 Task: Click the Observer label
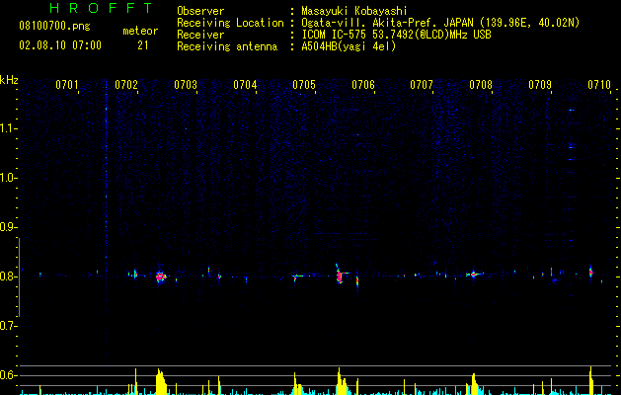coord(200,11)
